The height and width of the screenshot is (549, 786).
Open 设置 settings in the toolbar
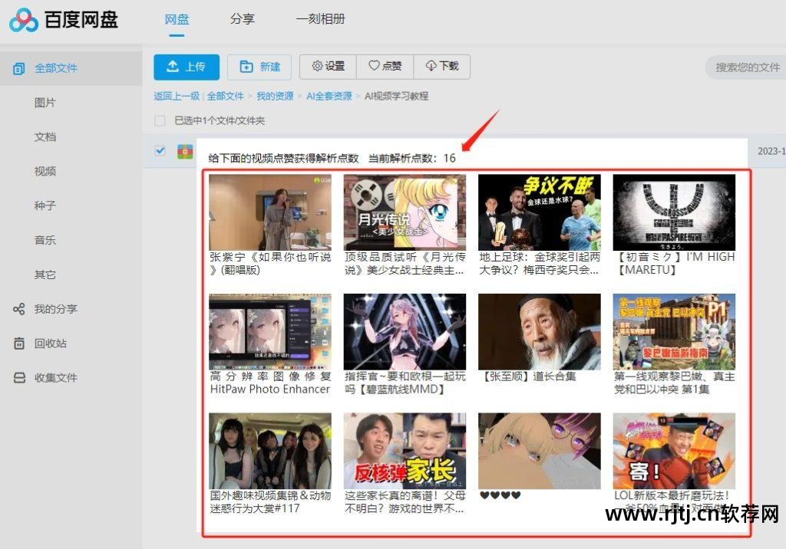click(329, 66)
